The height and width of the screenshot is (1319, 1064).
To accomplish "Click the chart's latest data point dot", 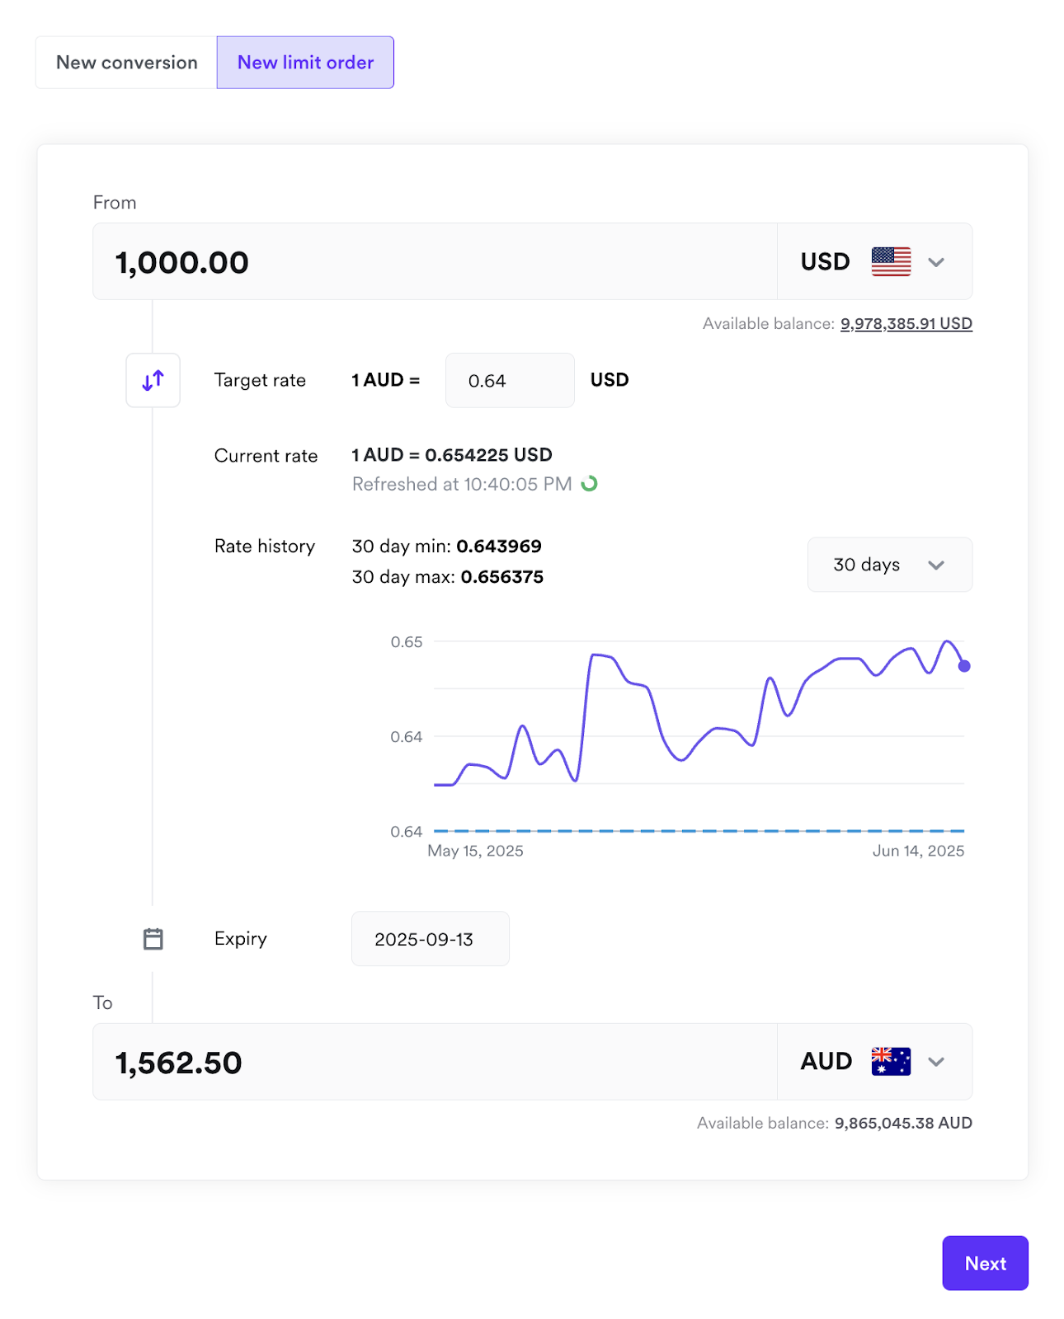I will 964,666.
